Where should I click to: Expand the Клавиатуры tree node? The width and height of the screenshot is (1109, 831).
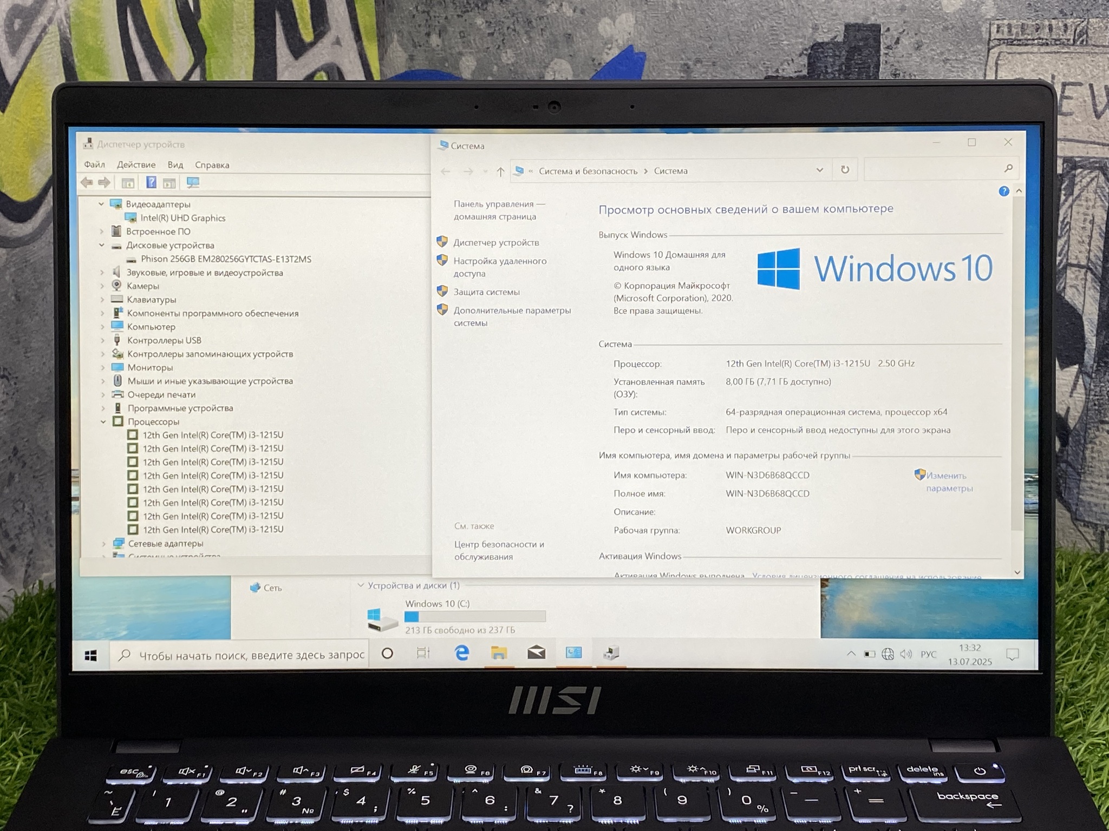click(x=102, y=299)
